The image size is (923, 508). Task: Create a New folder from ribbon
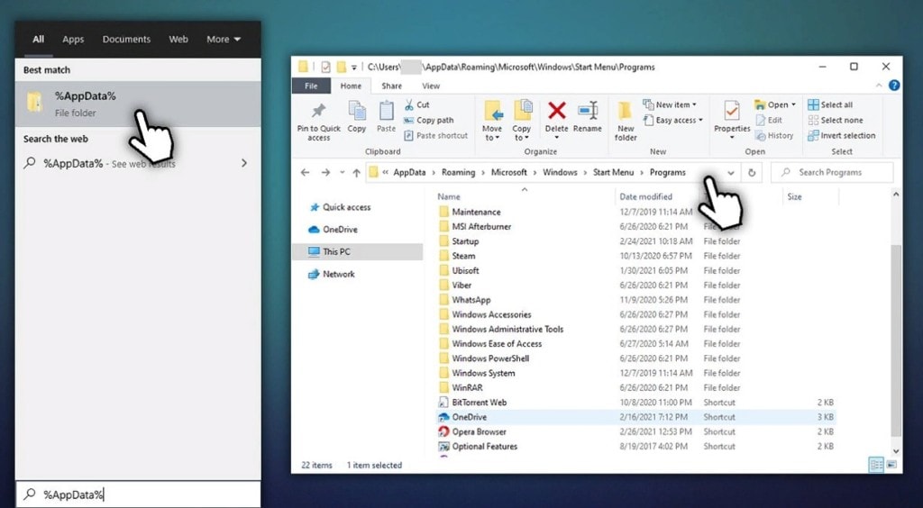click(x=626, y=120)
